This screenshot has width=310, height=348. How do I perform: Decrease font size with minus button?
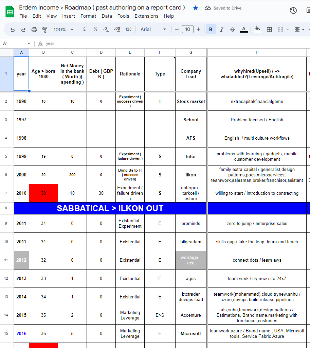point(177,29)
